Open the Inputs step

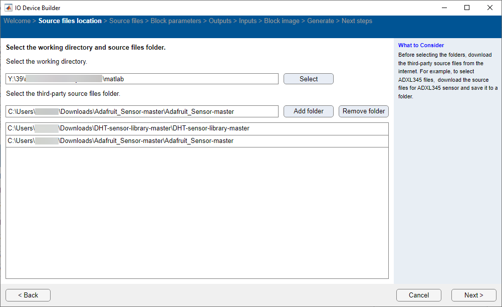pos(247,21)
